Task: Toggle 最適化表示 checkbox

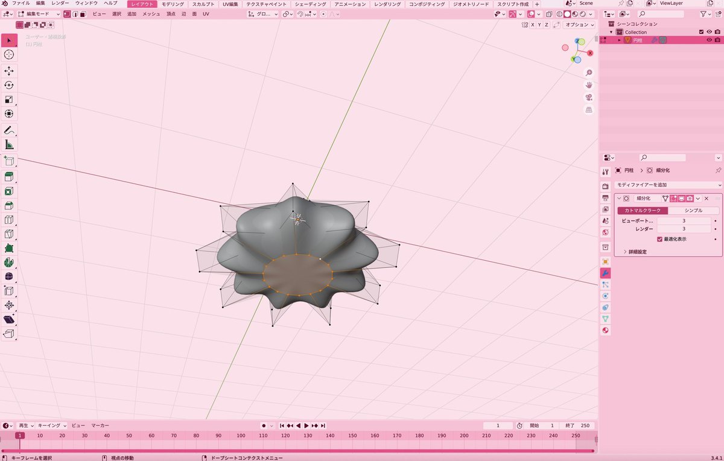Action: pos(660,239)
